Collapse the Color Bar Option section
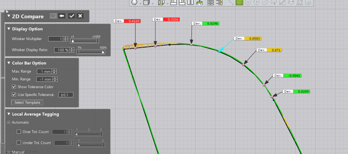The height and width of the screenshot is (154, 348). tap(9, 63)
